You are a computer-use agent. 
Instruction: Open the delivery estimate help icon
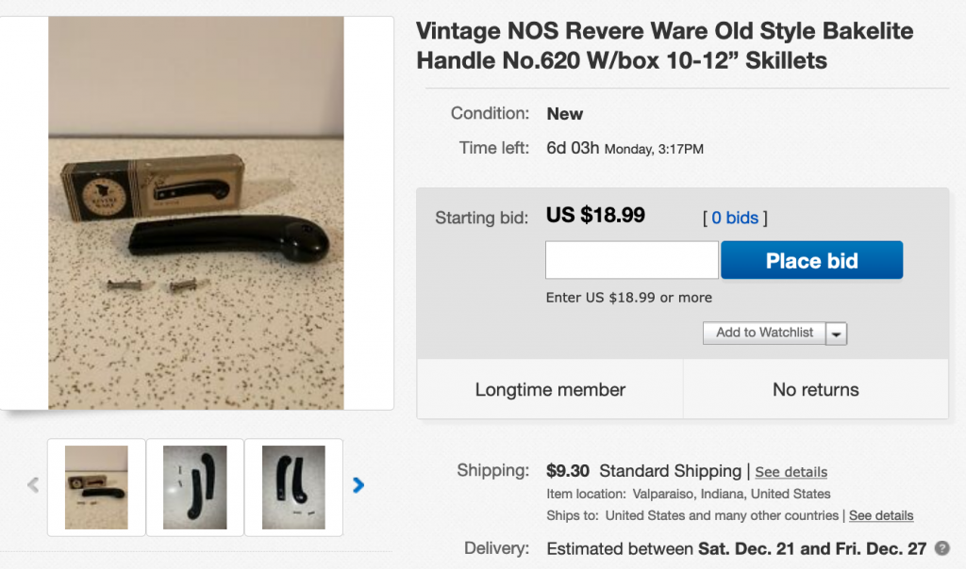point(942,548)
